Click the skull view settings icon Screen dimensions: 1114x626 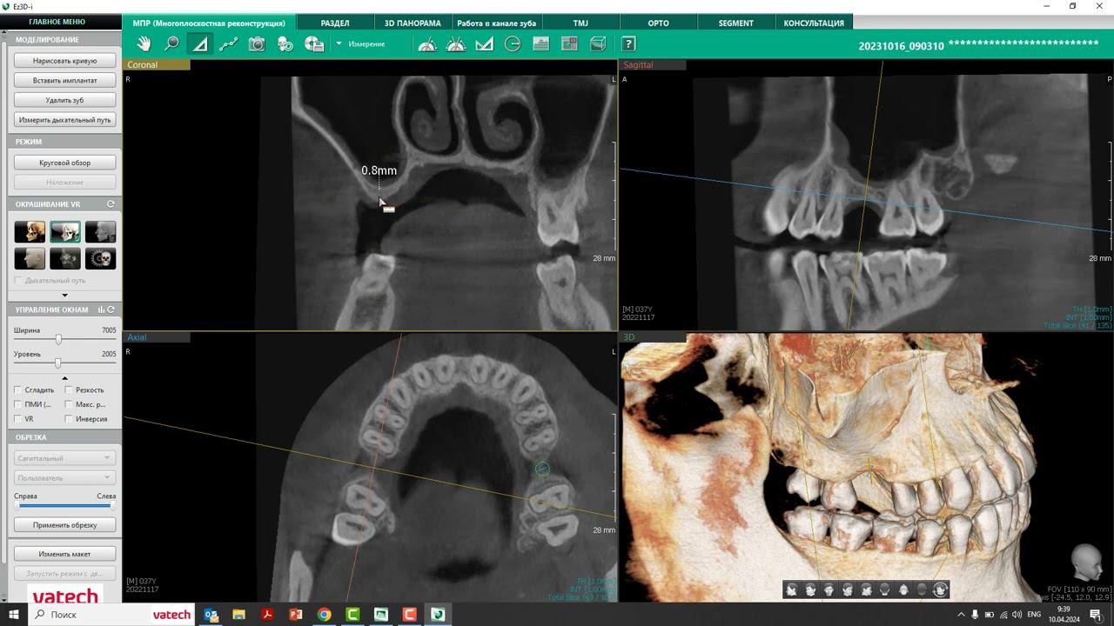tap(285, 44)
